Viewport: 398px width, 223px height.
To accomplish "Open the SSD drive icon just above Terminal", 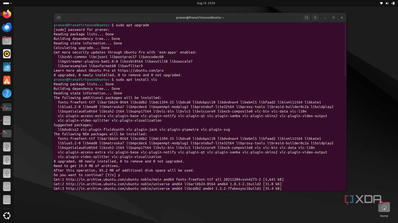I will 7,120.
